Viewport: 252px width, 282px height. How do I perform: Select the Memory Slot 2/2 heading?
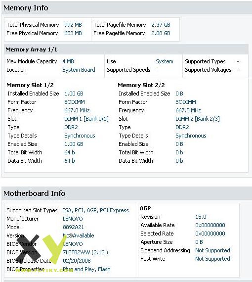pos(141,85)
